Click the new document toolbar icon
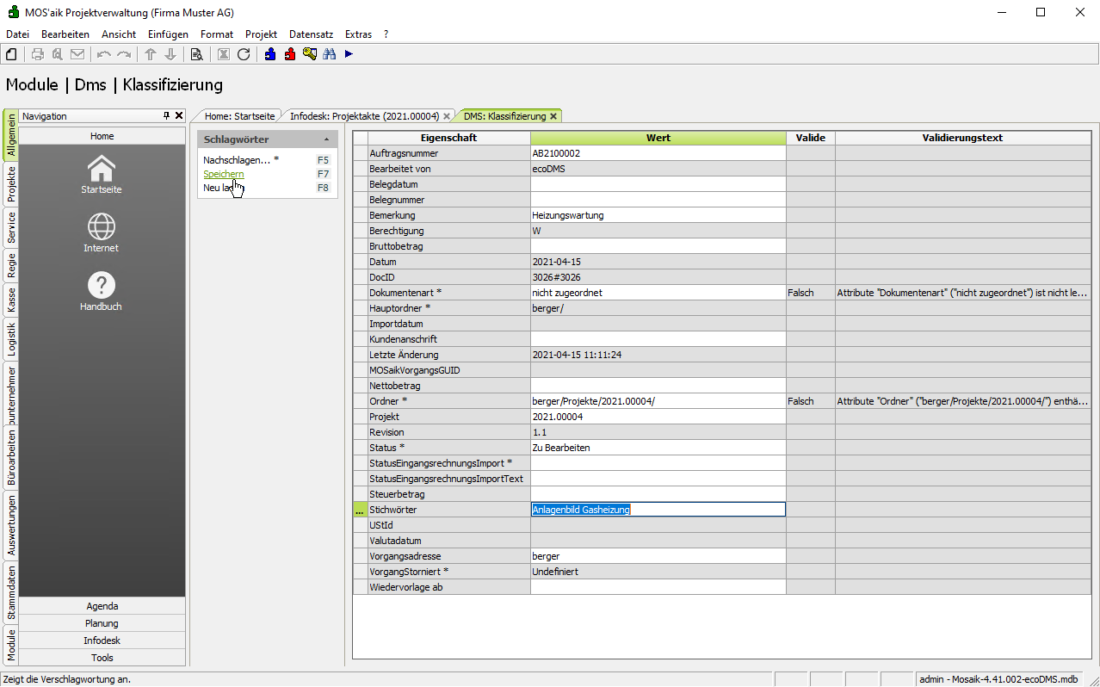The width and height of the screenshot is (1100, 687). pos(11,54)
